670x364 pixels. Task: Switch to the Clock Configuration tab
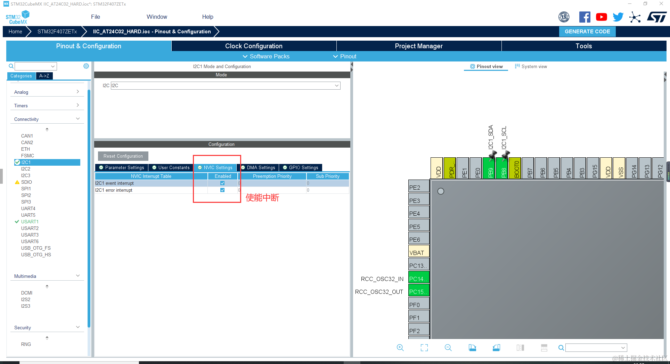(254, 46)
